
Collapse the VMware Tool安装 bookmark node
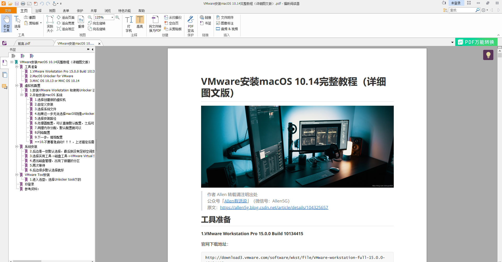[x=17, y=175]
